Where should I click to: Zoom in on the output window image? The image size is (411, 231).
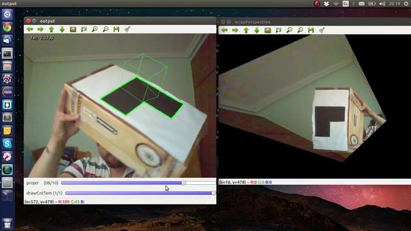(x=94, y=30)
